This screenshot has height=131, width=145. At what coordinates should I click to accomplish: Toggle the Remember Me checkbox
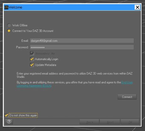pos(32,54)
